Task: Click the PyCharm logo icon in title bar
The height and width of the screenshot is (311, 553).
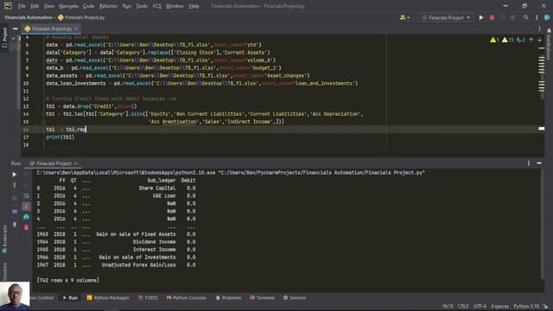Action: click(8, 6)
